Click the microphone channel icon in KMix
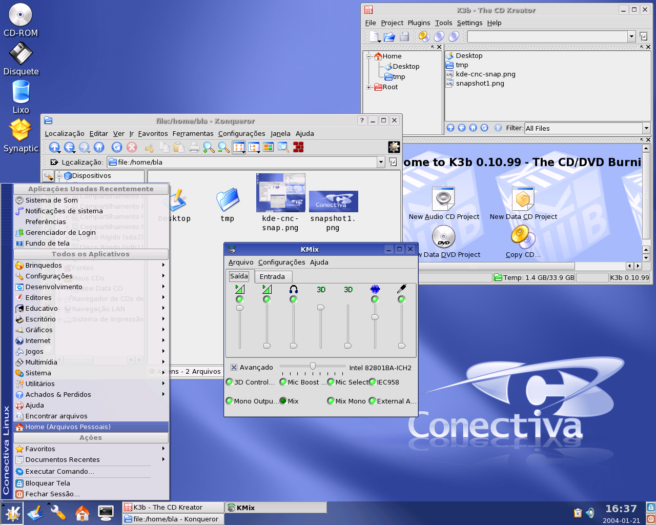This screenshot has height=525, width=656. 402,290
